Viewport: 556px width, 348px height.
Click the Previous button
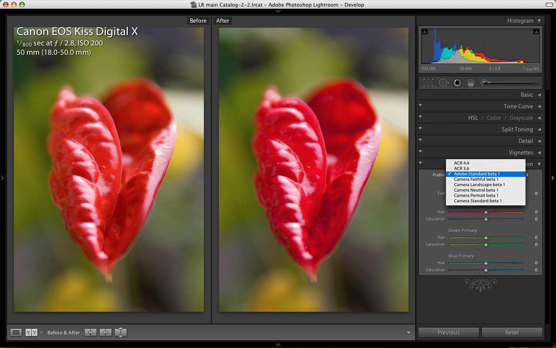click(449, 333)
